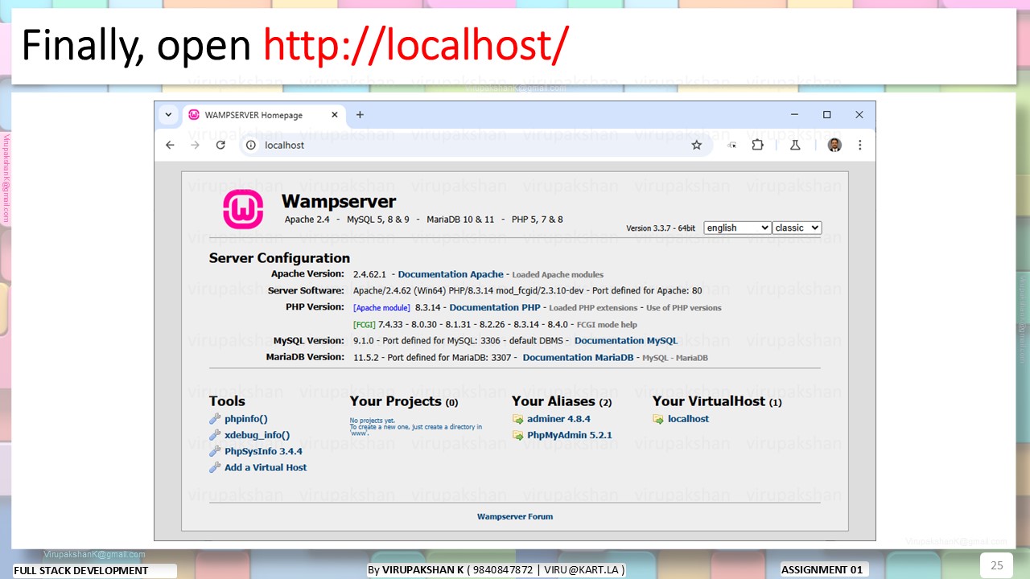Open Use of PHP versions link
1030x579 pixels.
[684, 308]
